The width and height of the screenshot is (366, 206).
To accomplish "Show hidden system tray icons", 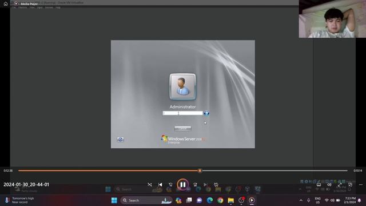I will coord(301,200).
